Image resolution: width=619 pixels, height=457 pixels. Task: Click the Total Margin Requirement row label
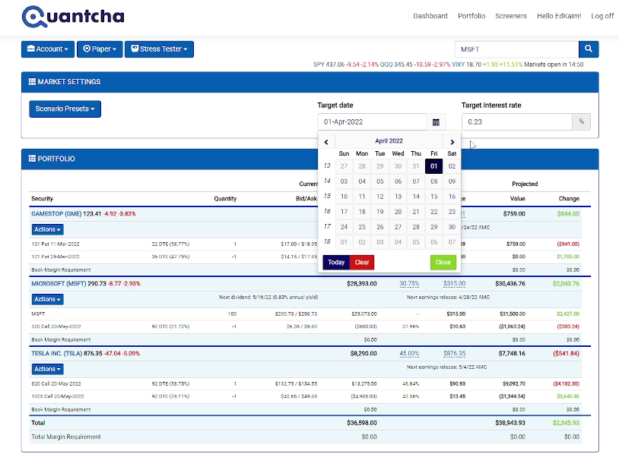[x=66, y=437]
